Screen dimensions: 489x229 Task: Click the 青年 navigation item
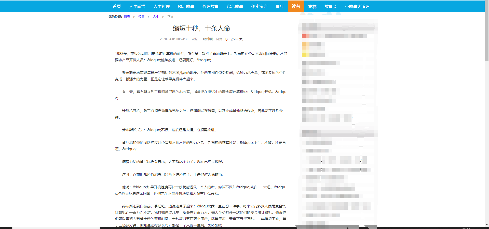tap(280, 6)
